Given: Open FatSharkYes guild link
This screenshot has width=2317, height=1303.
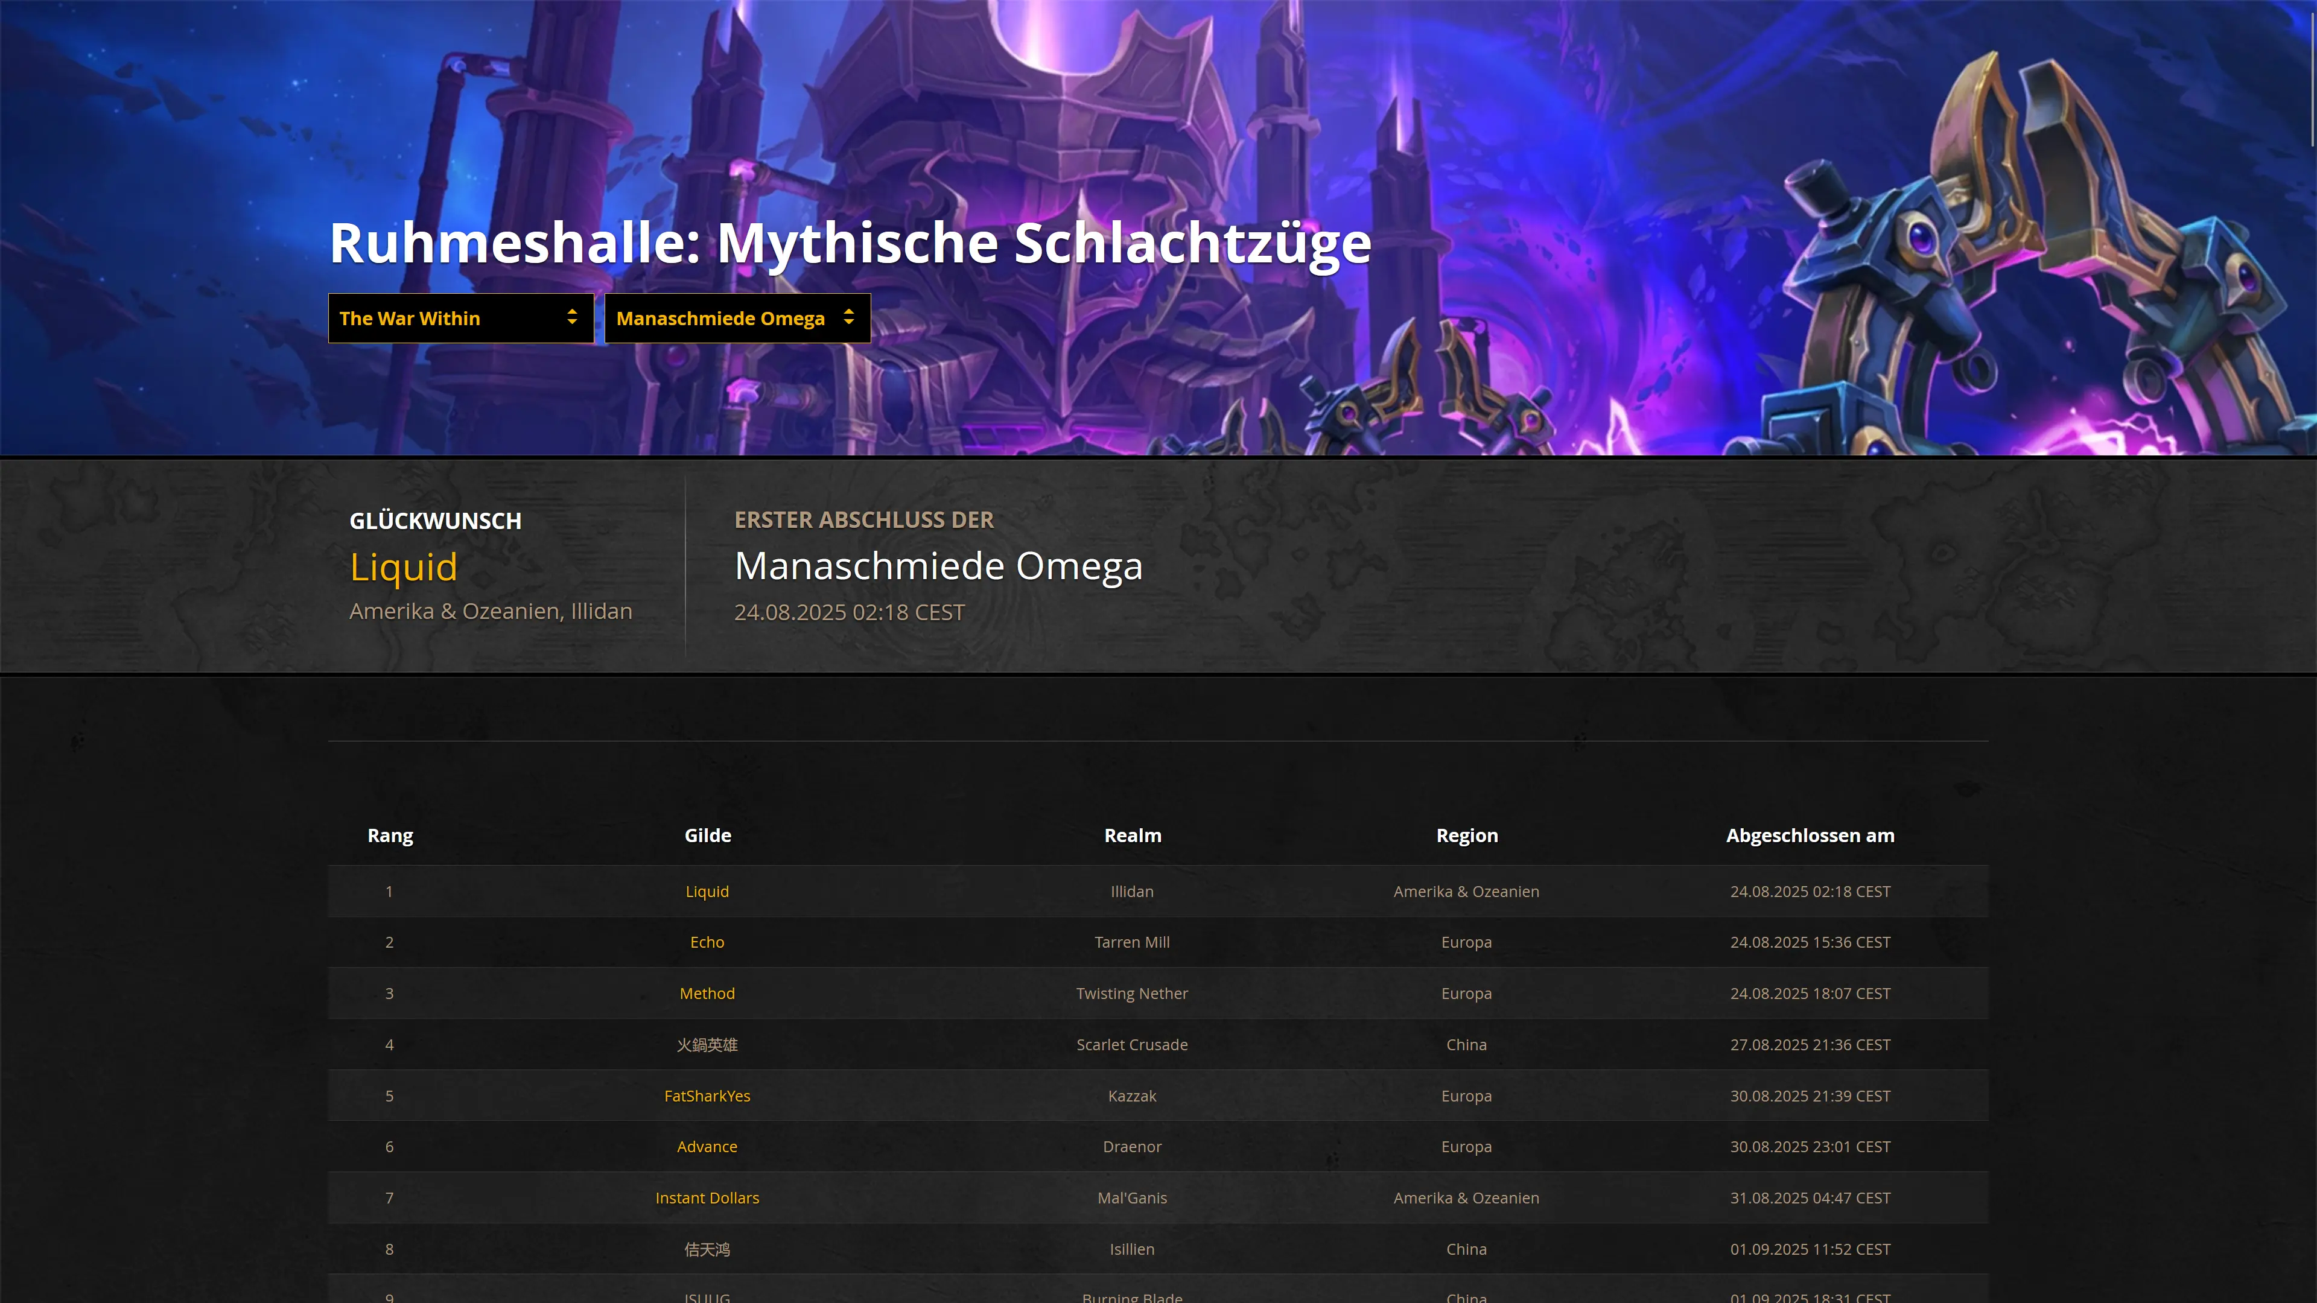Looking at the screenshot, I should click(x=707, y=1096).
